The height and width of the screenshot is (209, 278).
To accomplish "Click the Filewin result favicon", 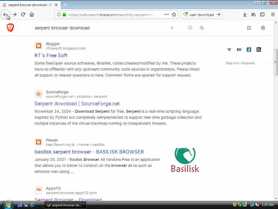I will click(39, 142).
